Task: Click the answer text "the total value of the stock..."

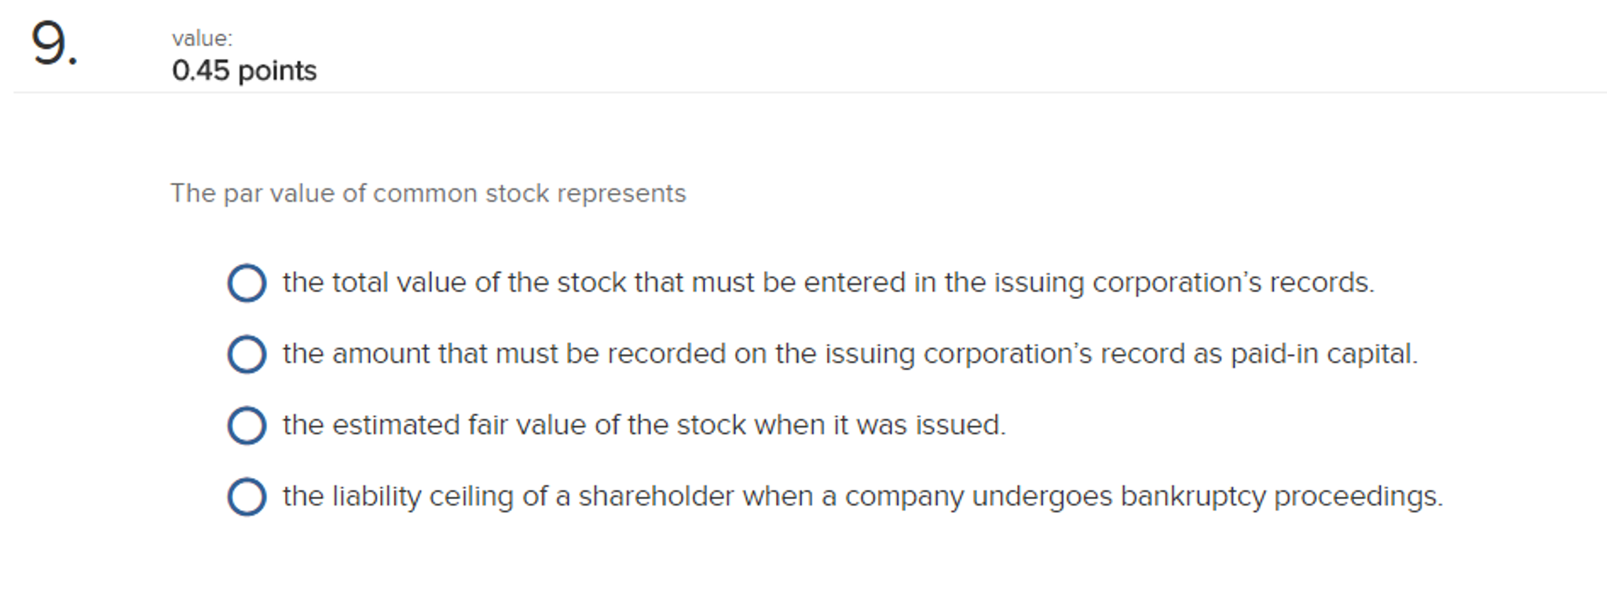Action: (829, 283)
